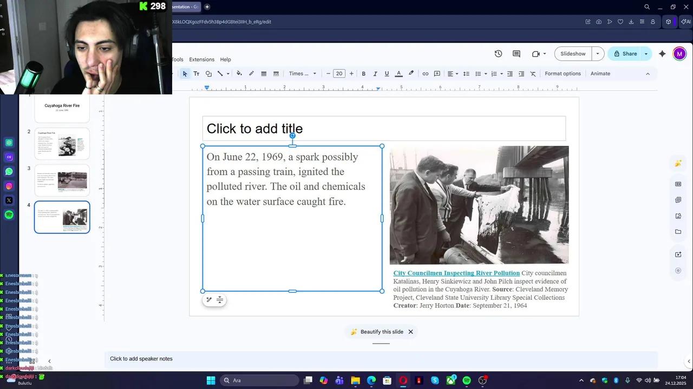693x389 pixels.
Task: Toggle italic text formatting
Action: 375,73
